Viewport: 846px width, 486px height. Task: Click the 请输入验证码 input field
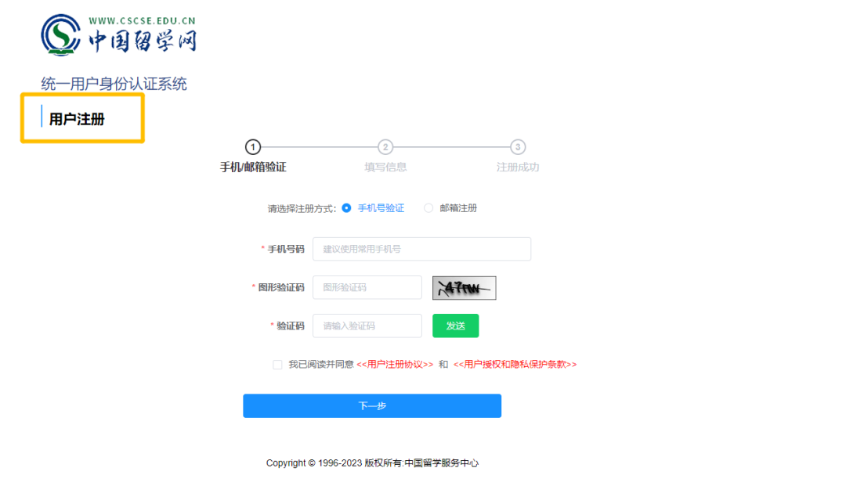coord(367,326)
